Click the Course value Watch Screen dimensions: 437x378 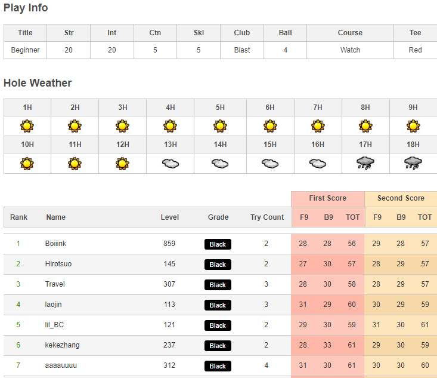(x=350, y=50)
